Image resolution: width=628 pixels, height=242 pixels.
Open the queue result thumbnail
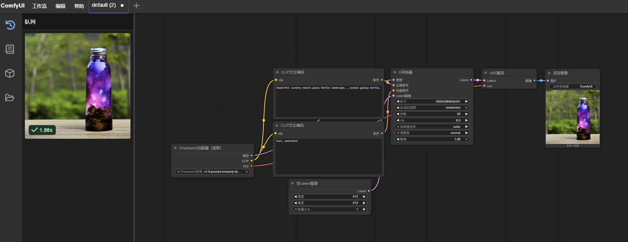78,86
